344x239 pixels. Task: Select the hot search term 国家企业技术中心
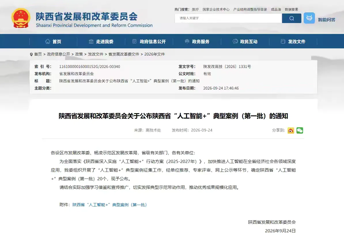pos(216,10)
